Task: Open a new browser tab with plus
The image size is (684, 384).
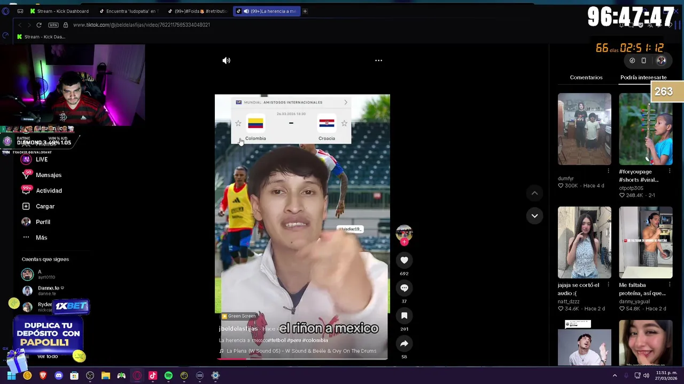Action: pos(305,11)
